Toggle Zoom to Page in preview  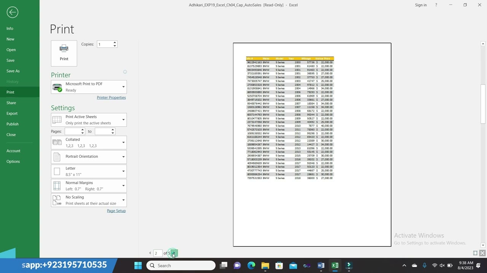pos(482,253)
